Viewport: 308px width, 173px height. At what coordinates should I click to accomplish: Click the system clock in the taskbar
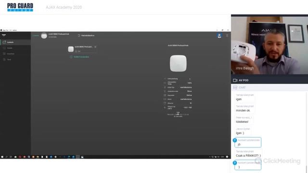point(222,157)
